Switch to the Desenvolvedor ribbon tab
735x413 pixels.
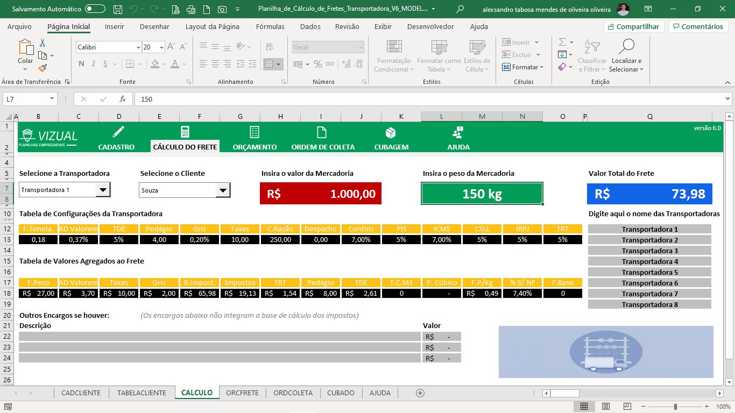pos(430,26)
